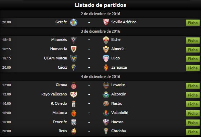
Task: Click the Tenerife team crest
Action: 74,122
